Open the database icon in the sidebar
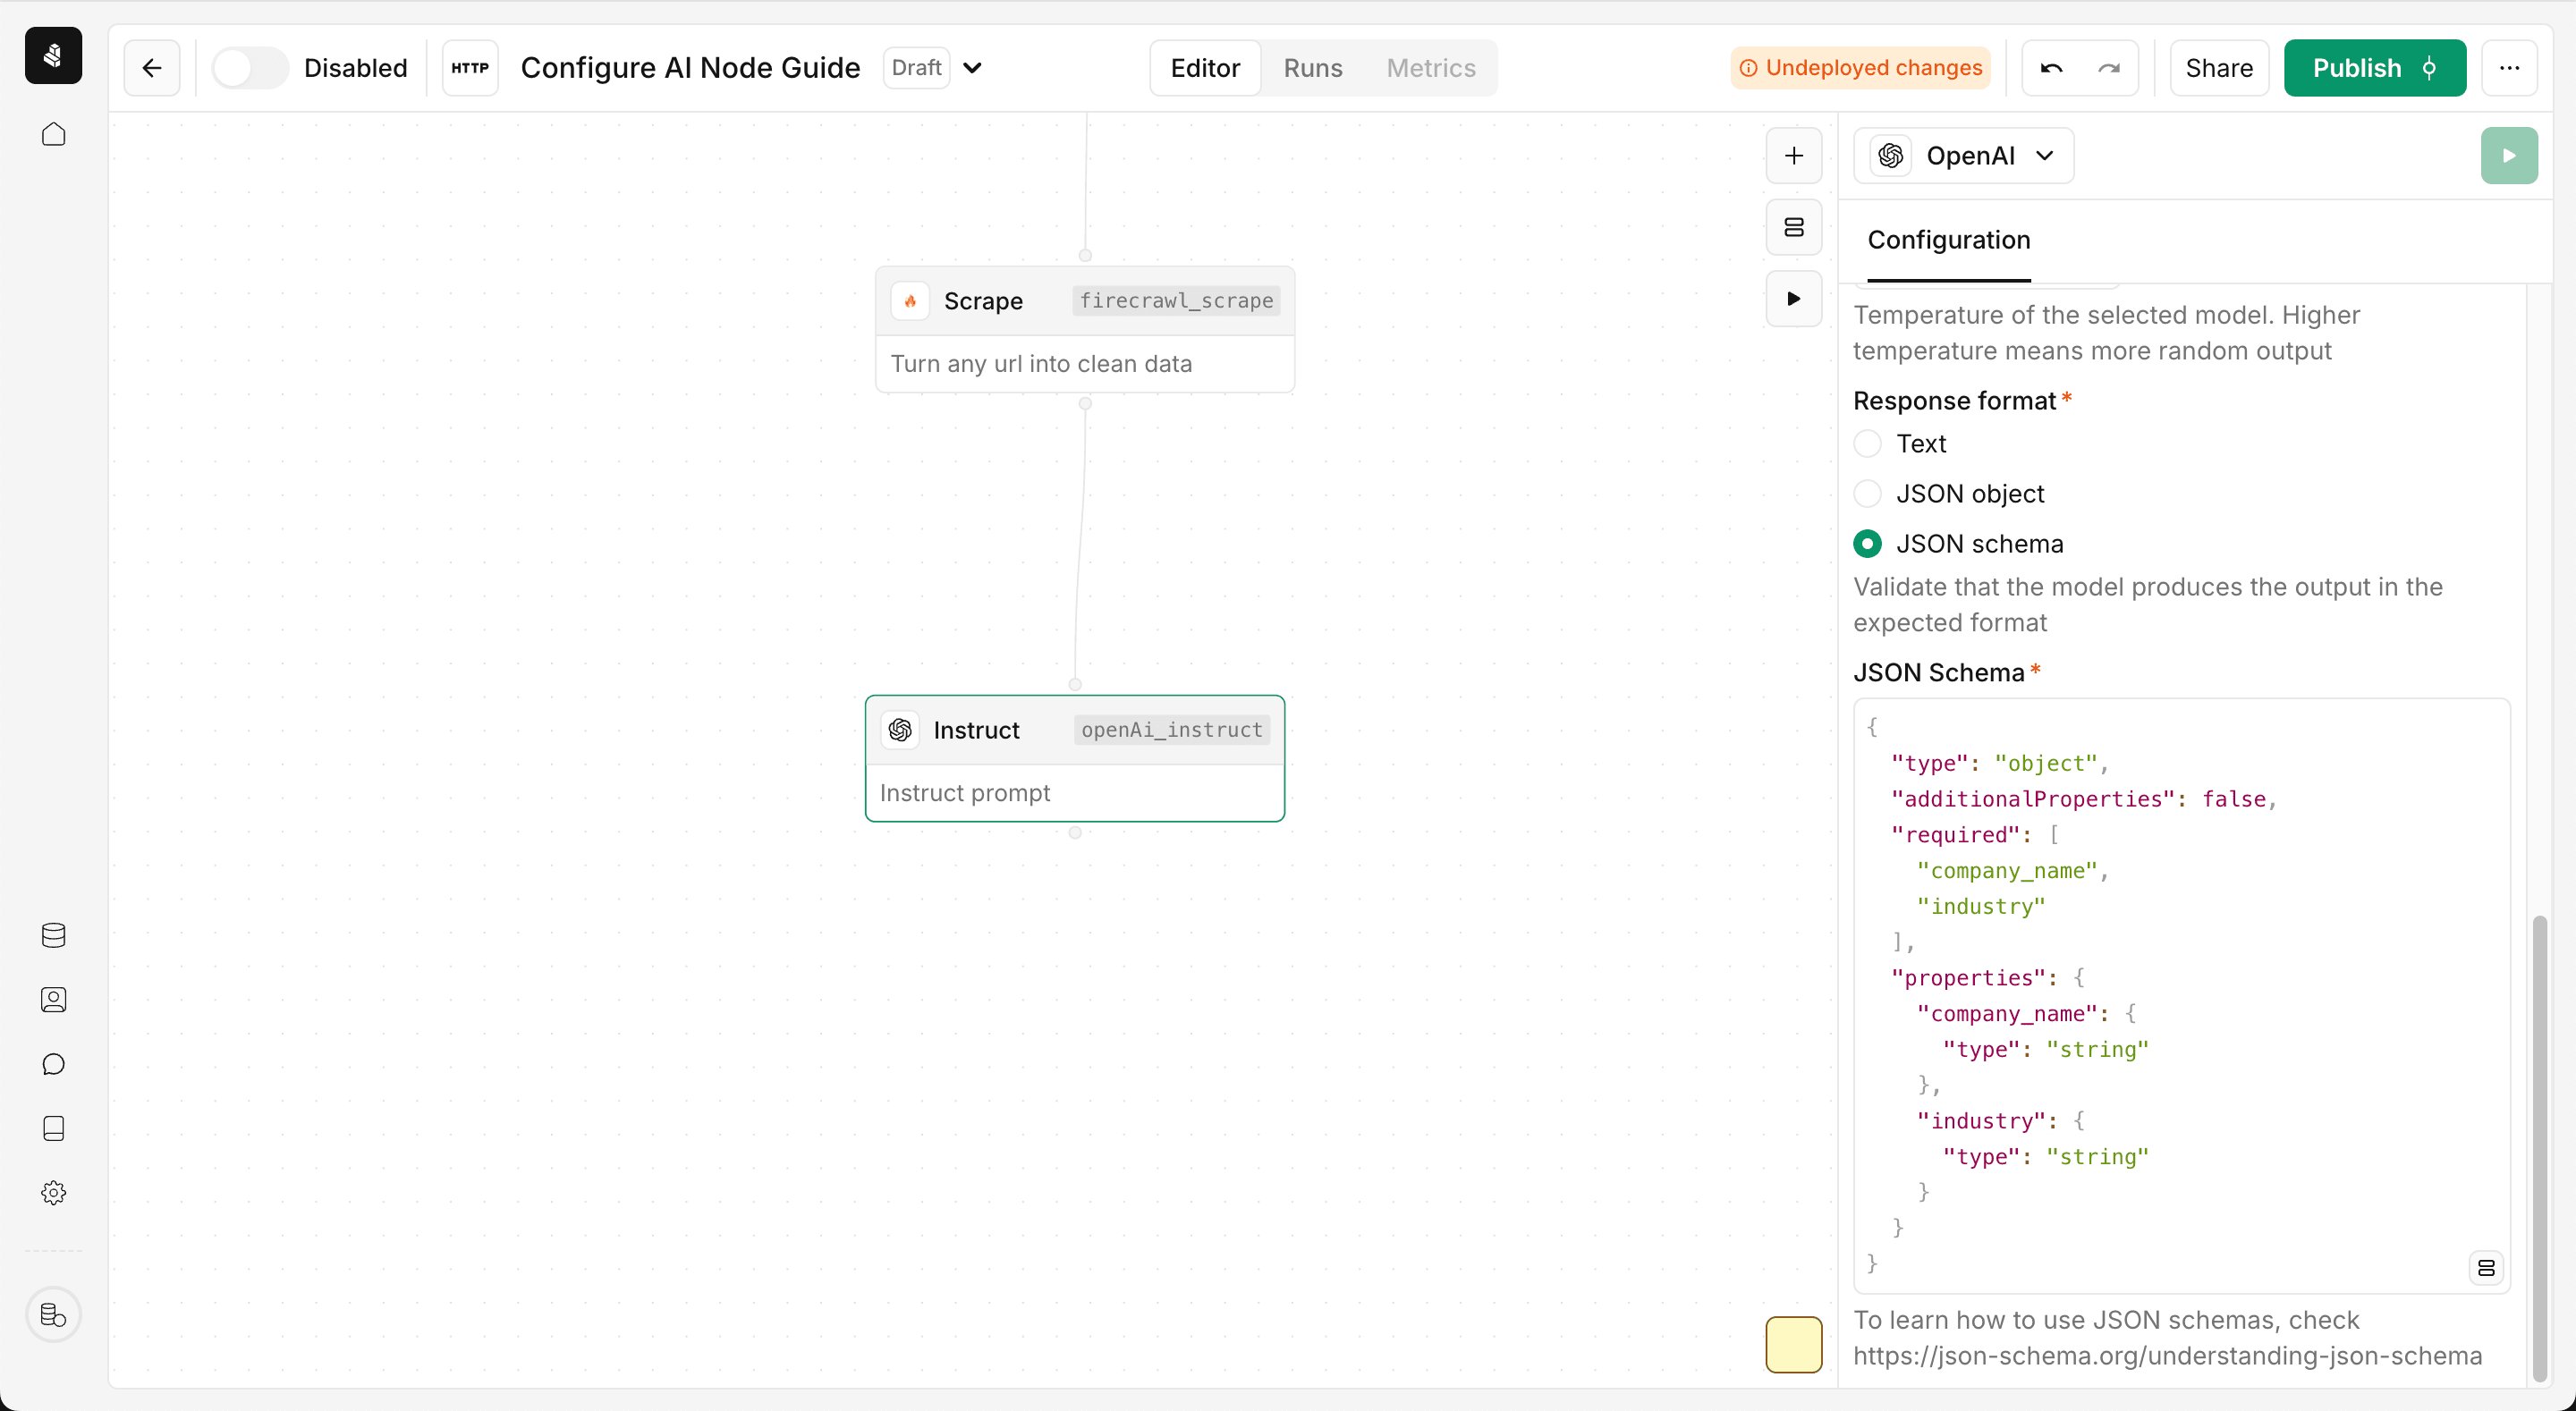2576x1411 pixels. point(53,935)
